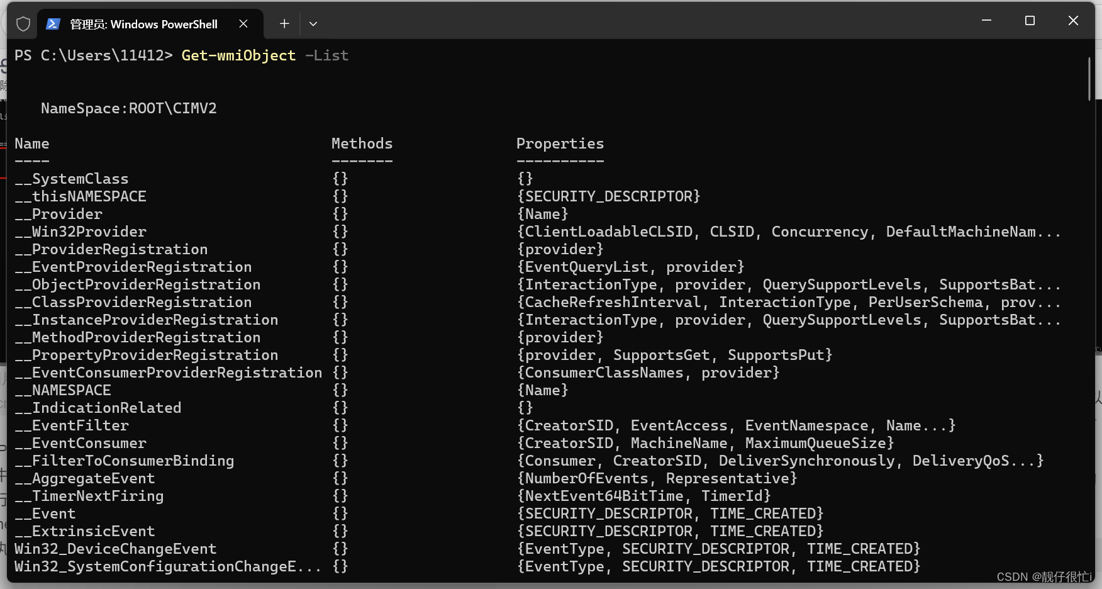
Task: Close the Windows PowerShell tab
Action: point(243,24)
